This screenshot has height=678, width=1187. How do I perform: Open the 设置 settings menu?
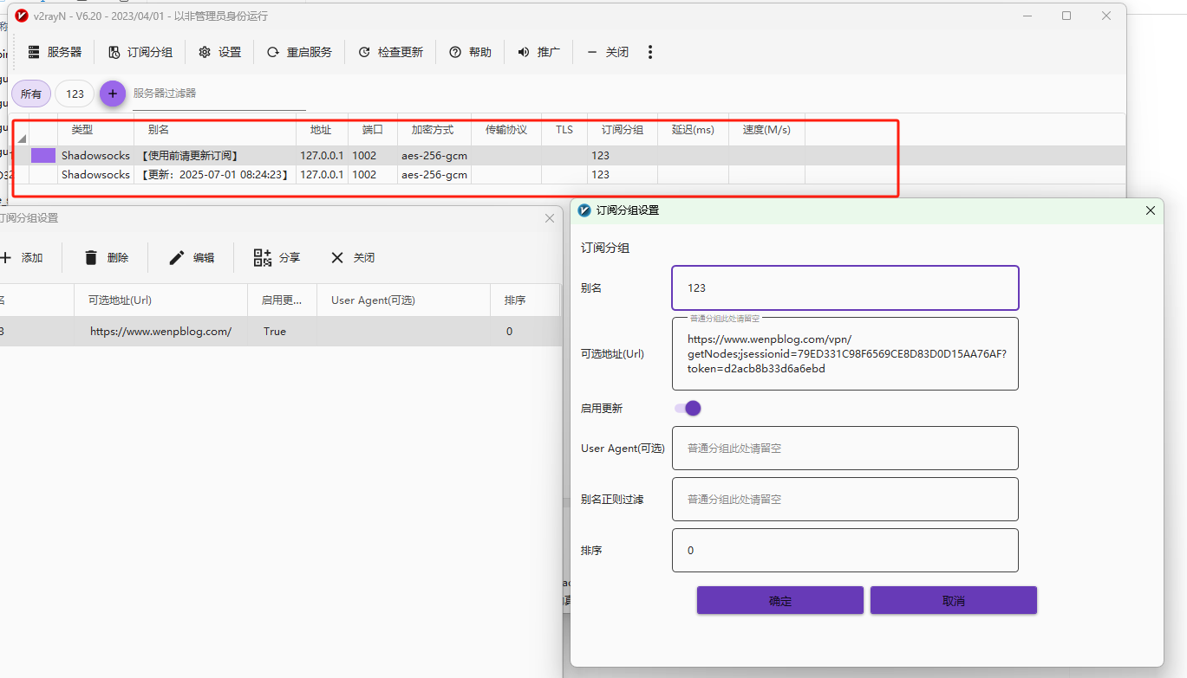coord(219,52)
